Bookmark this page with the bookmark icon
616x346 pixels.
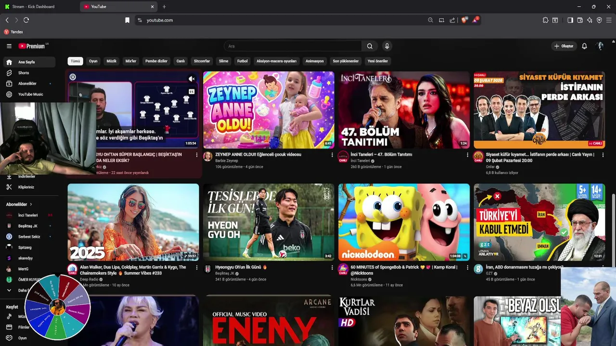pyautogui.click(x=127, y=20)
